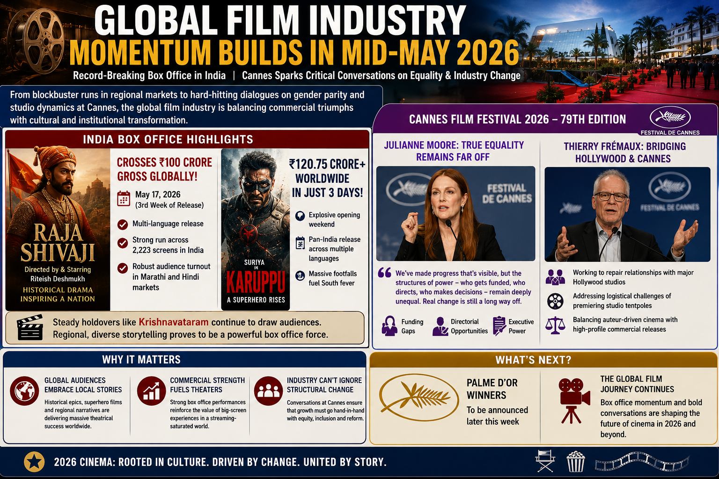Viewport: 719px width, 479px height.
Task: Click To be announced later this week text
Action: [x=497, y=416]
